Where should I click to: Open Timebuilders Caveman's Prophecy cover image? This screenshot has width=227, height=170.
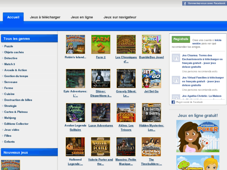coord(151,147)
